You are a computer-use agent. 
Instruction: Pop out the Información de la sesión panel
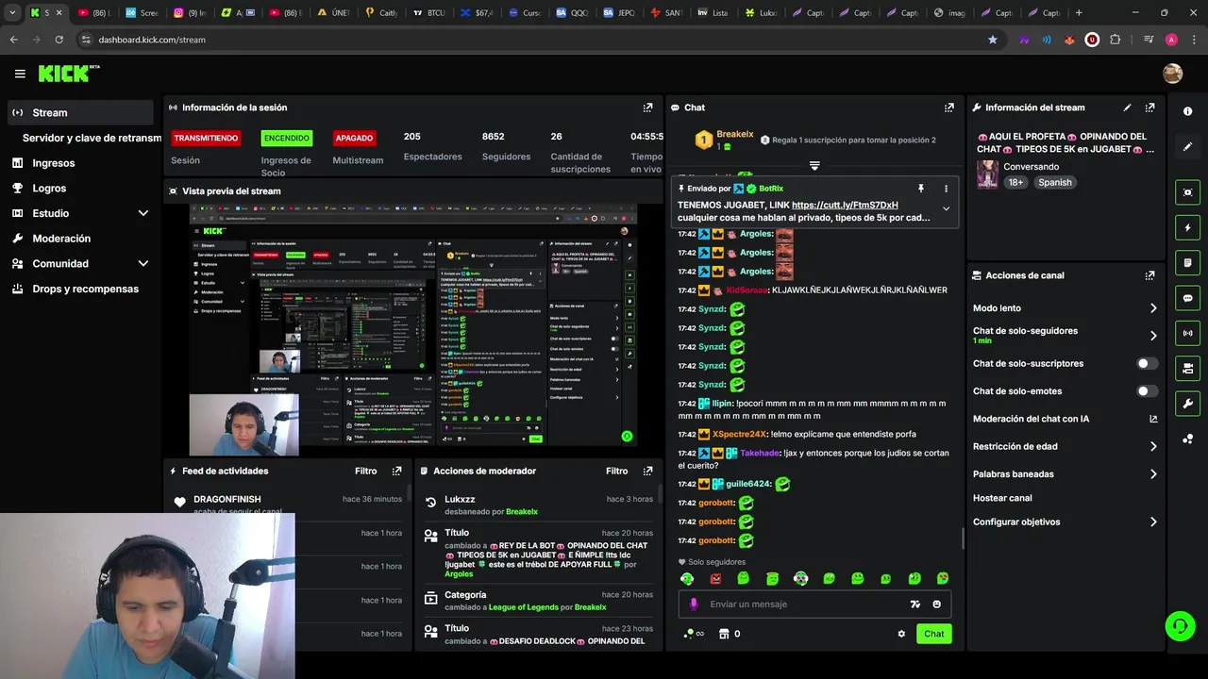coord(647,108)
